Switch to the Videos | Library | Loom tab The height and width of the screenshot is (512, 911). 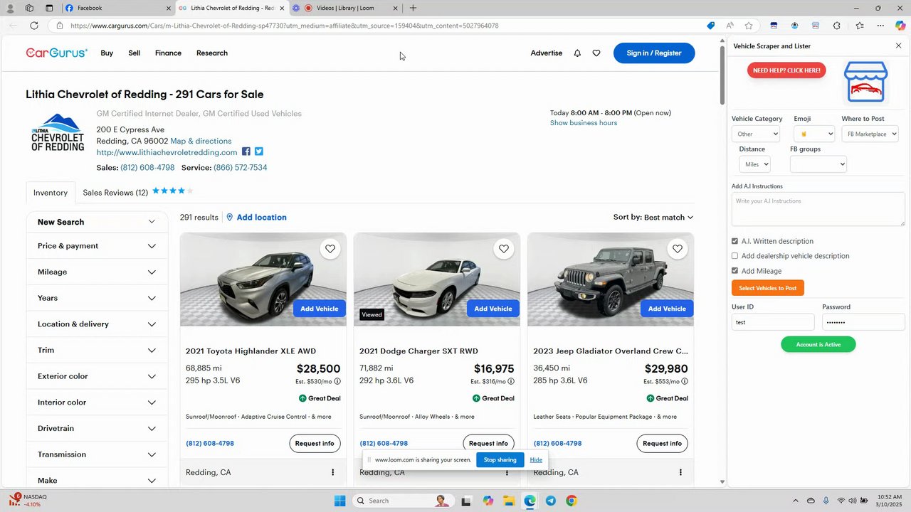351,8
